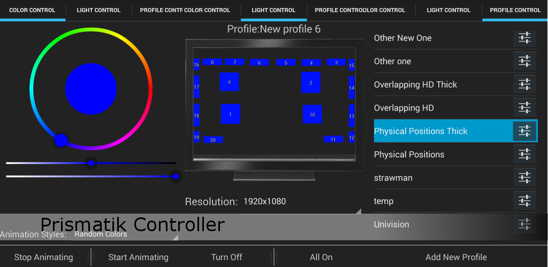Click LED zone 17 on monitor preview
Screen dimensions: 548x267
click(196, 87)
